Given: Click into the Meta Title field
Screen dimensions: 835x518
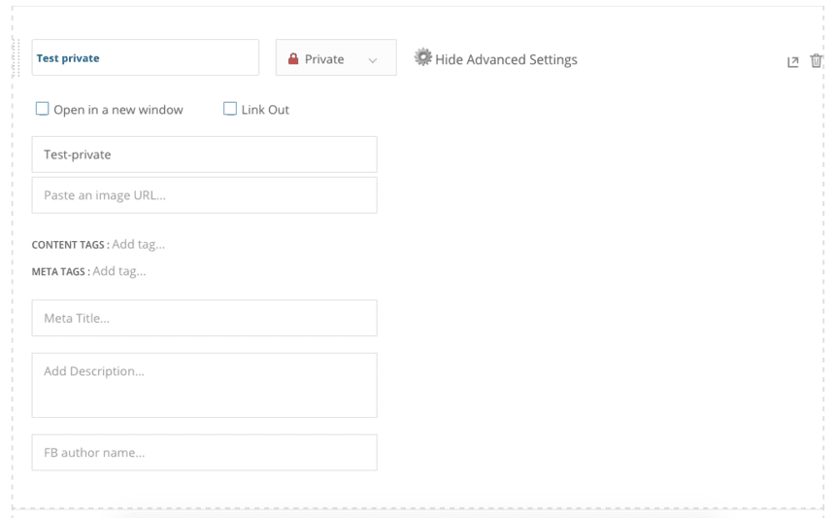Looking at the screenshot, I should [x=204, y=318].
